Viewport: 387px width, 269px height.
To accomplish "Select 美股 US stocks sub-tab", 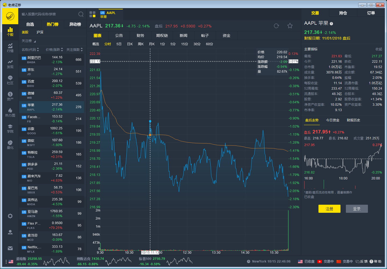I will click(25, 32).
